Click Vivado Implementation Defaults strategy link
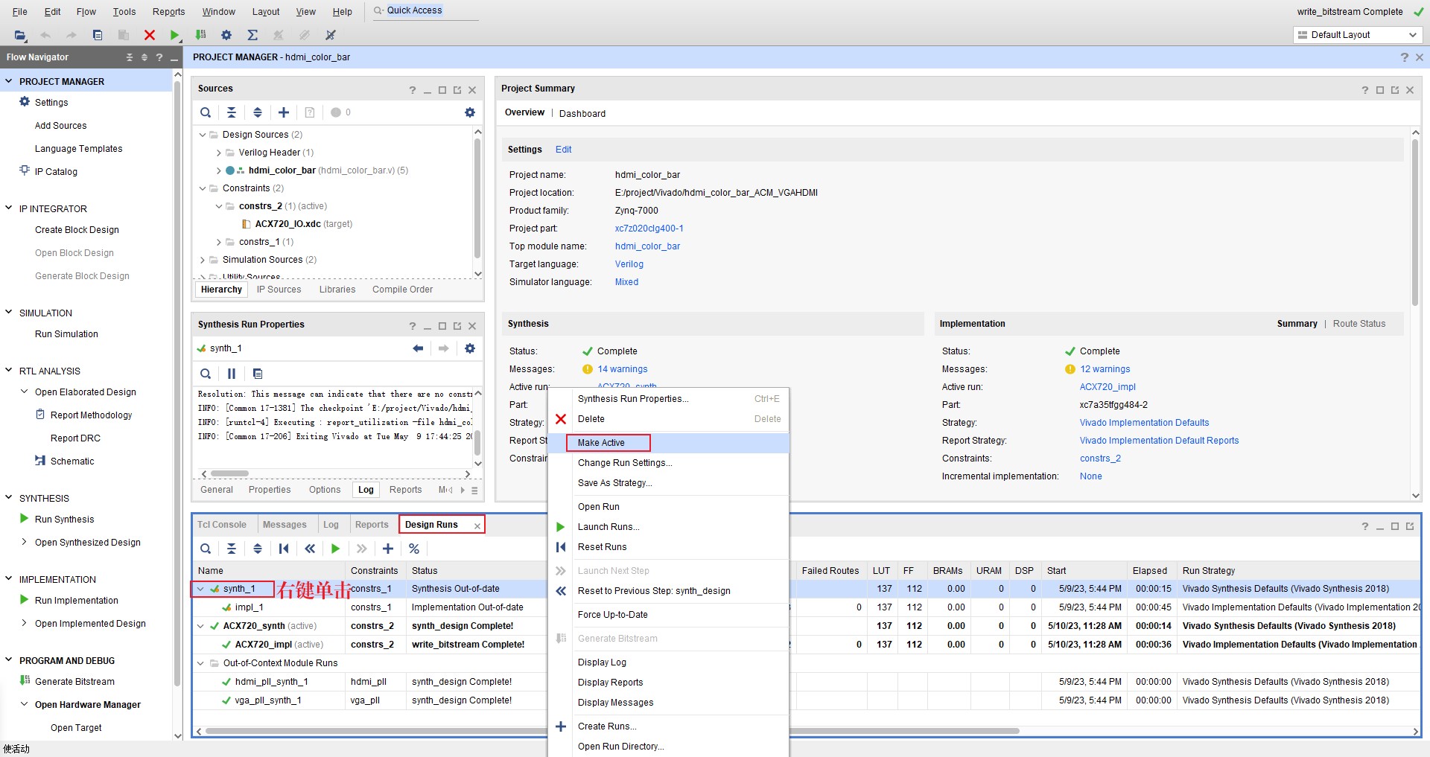Image resolution: width=1430 pixels, height=757 pixels. click(1144, 423)
